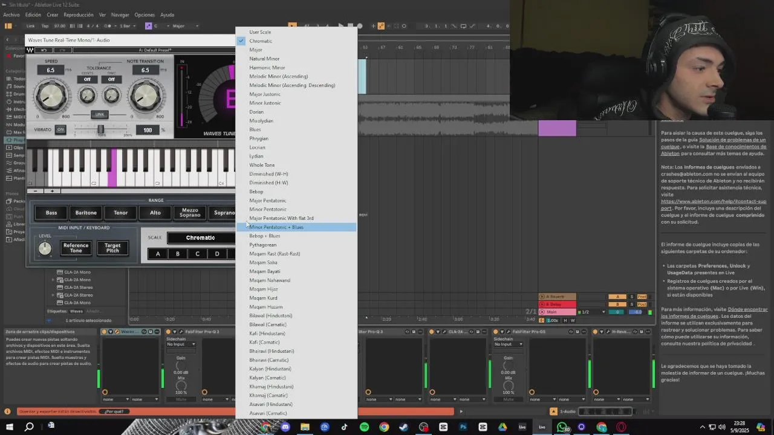Toggle note D in the scale row
The image size is (774, 435).
(217, 254)
